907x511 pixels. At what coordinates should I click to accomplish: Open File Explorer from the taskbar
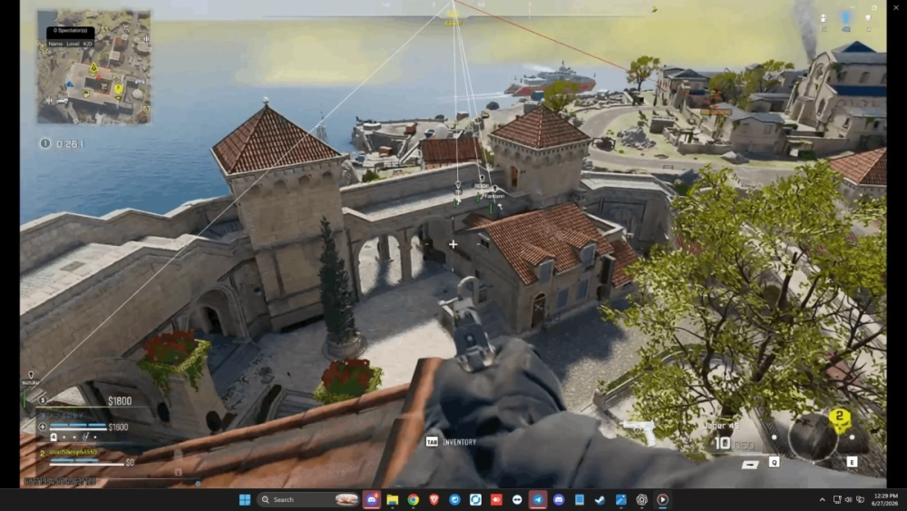click(x=392, y=499)
